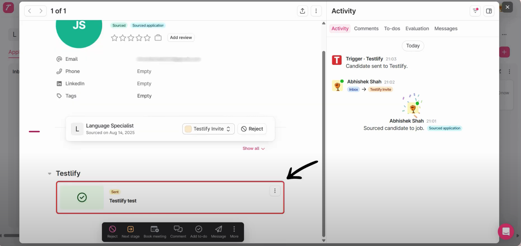Image resolution: width=521 pixels, height=246 pixels.
Task: Click Abhishek Shah avatar in stage change entry
Action: (337, 86)
